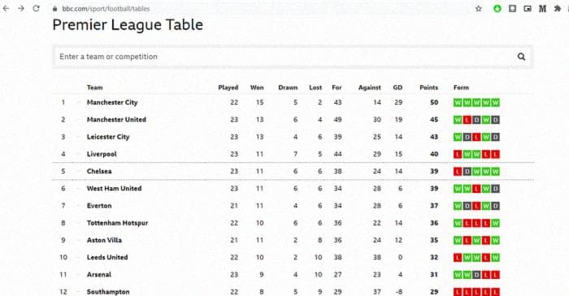Open the Manchester City team link
The image size is (569, 296).
(112, 102)
